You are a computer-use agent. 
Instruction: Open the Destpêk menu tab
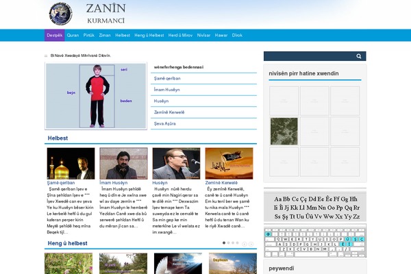[x=55, y=35]
